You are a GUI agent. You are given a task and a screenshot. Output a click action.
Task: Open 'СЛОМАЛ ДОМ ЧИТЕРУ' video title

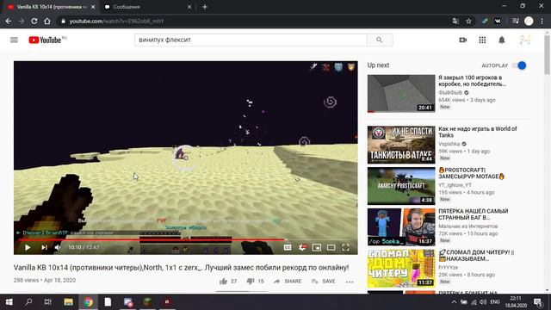pos(476,256)
